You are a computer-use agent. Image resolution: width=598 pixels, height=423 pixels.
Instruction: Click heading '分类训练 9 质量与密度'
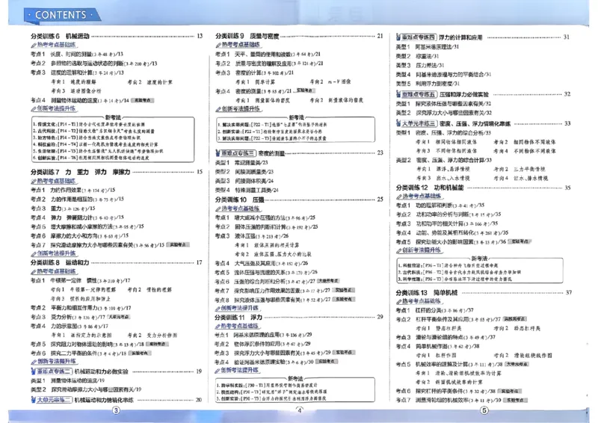tap(247, 36)
